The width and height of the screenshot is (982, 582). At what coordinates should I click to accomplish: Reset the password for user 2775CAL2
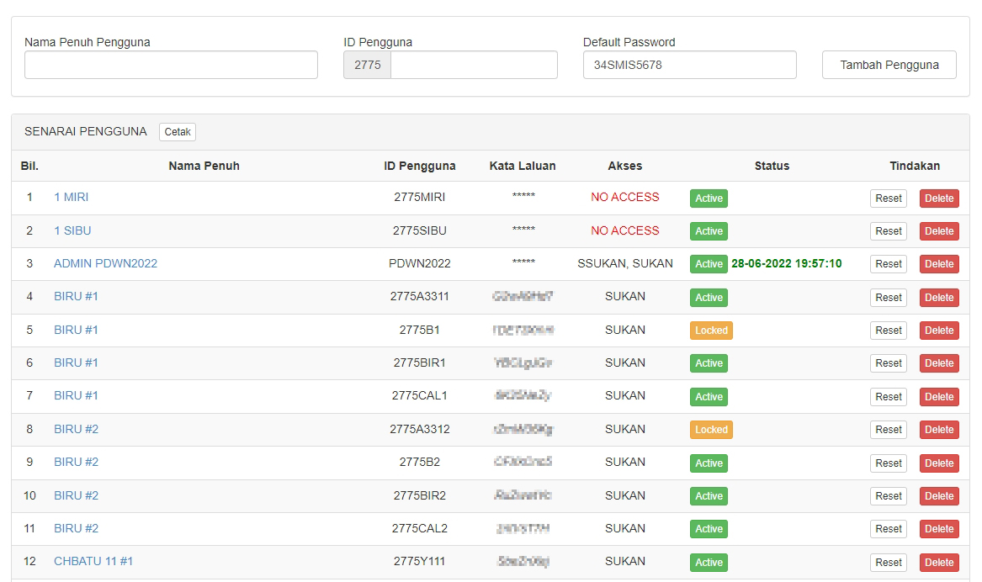click(x=889, y=529)
